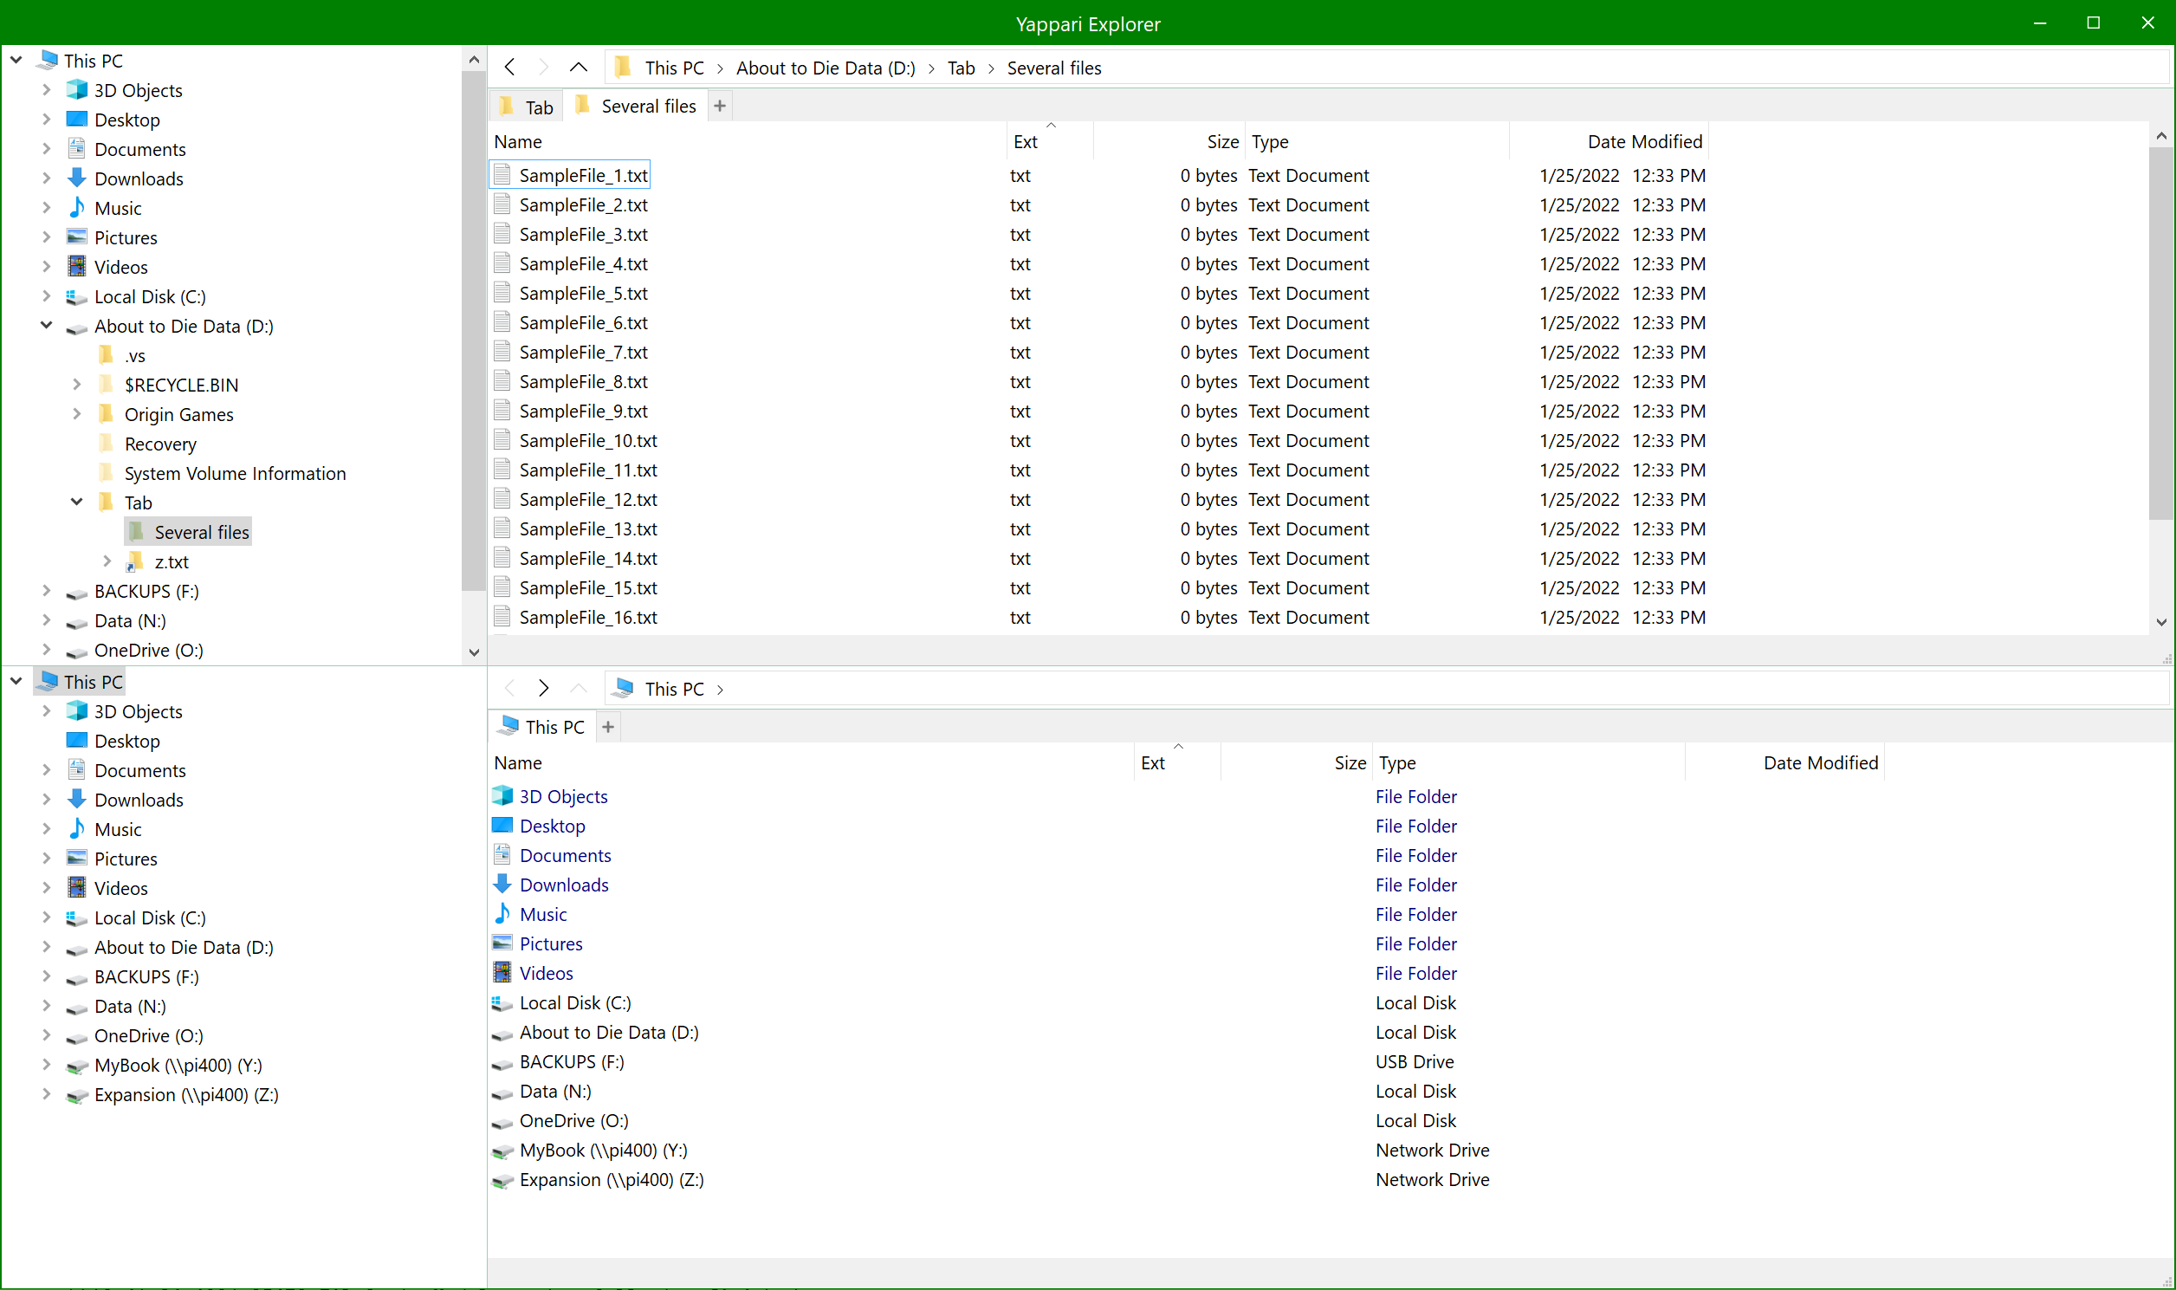Image resolution: width=2176 pixels, height=1290 pixels.
Task: Click the Videos film icon in bottom tree
Action: (76, 887)
